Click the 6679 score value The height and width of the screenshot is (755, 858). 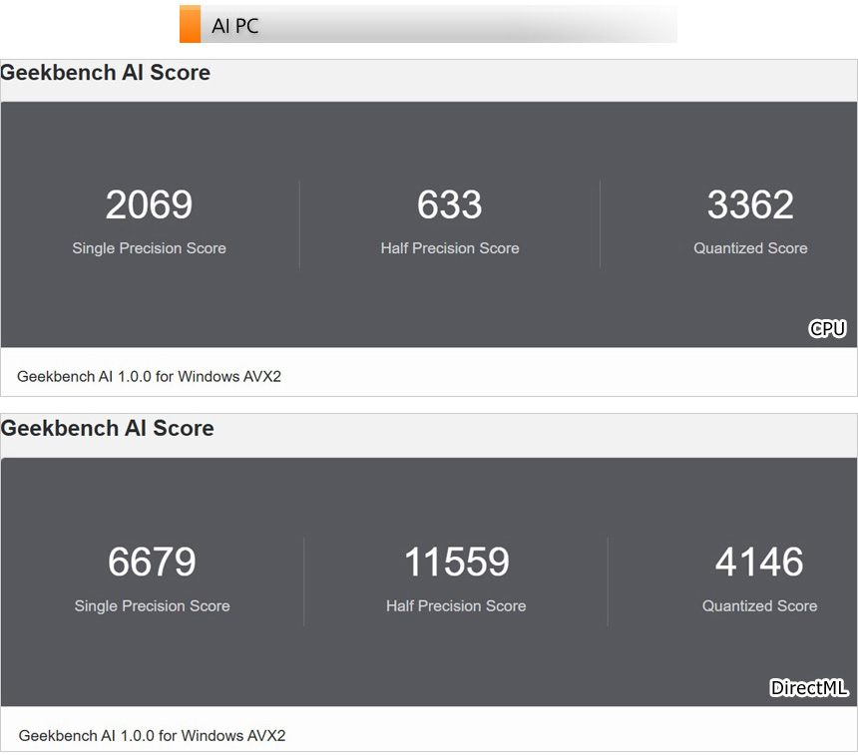coord(152,563)
